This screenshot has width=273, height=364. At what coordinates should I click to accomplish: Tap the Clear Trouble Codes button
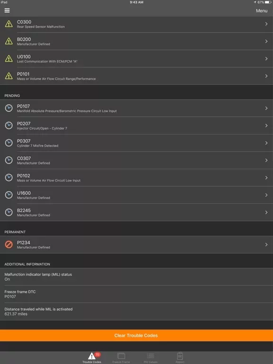click(x=136, y=336)
